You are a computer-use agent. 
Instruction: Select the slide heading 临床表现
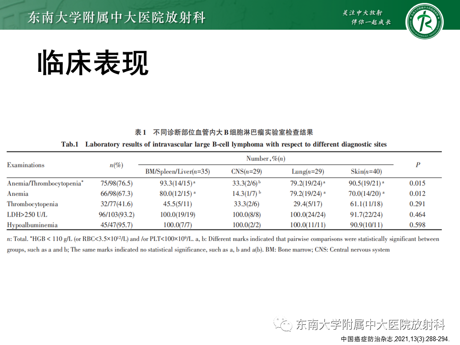[x=93, y=63]
